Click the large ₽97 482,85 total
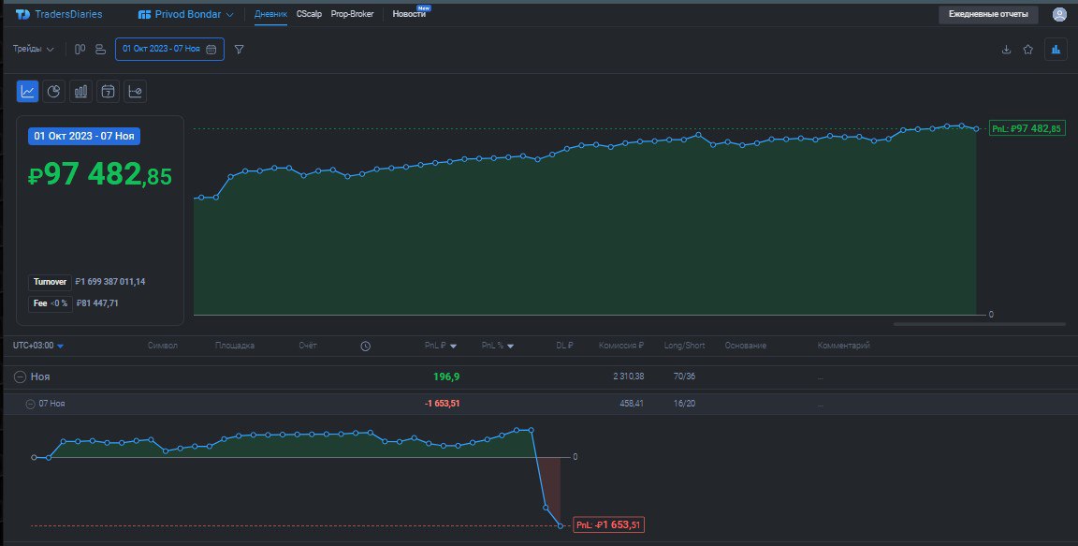This screenshot has width=1078, height=546. click(x=100, y=175)
